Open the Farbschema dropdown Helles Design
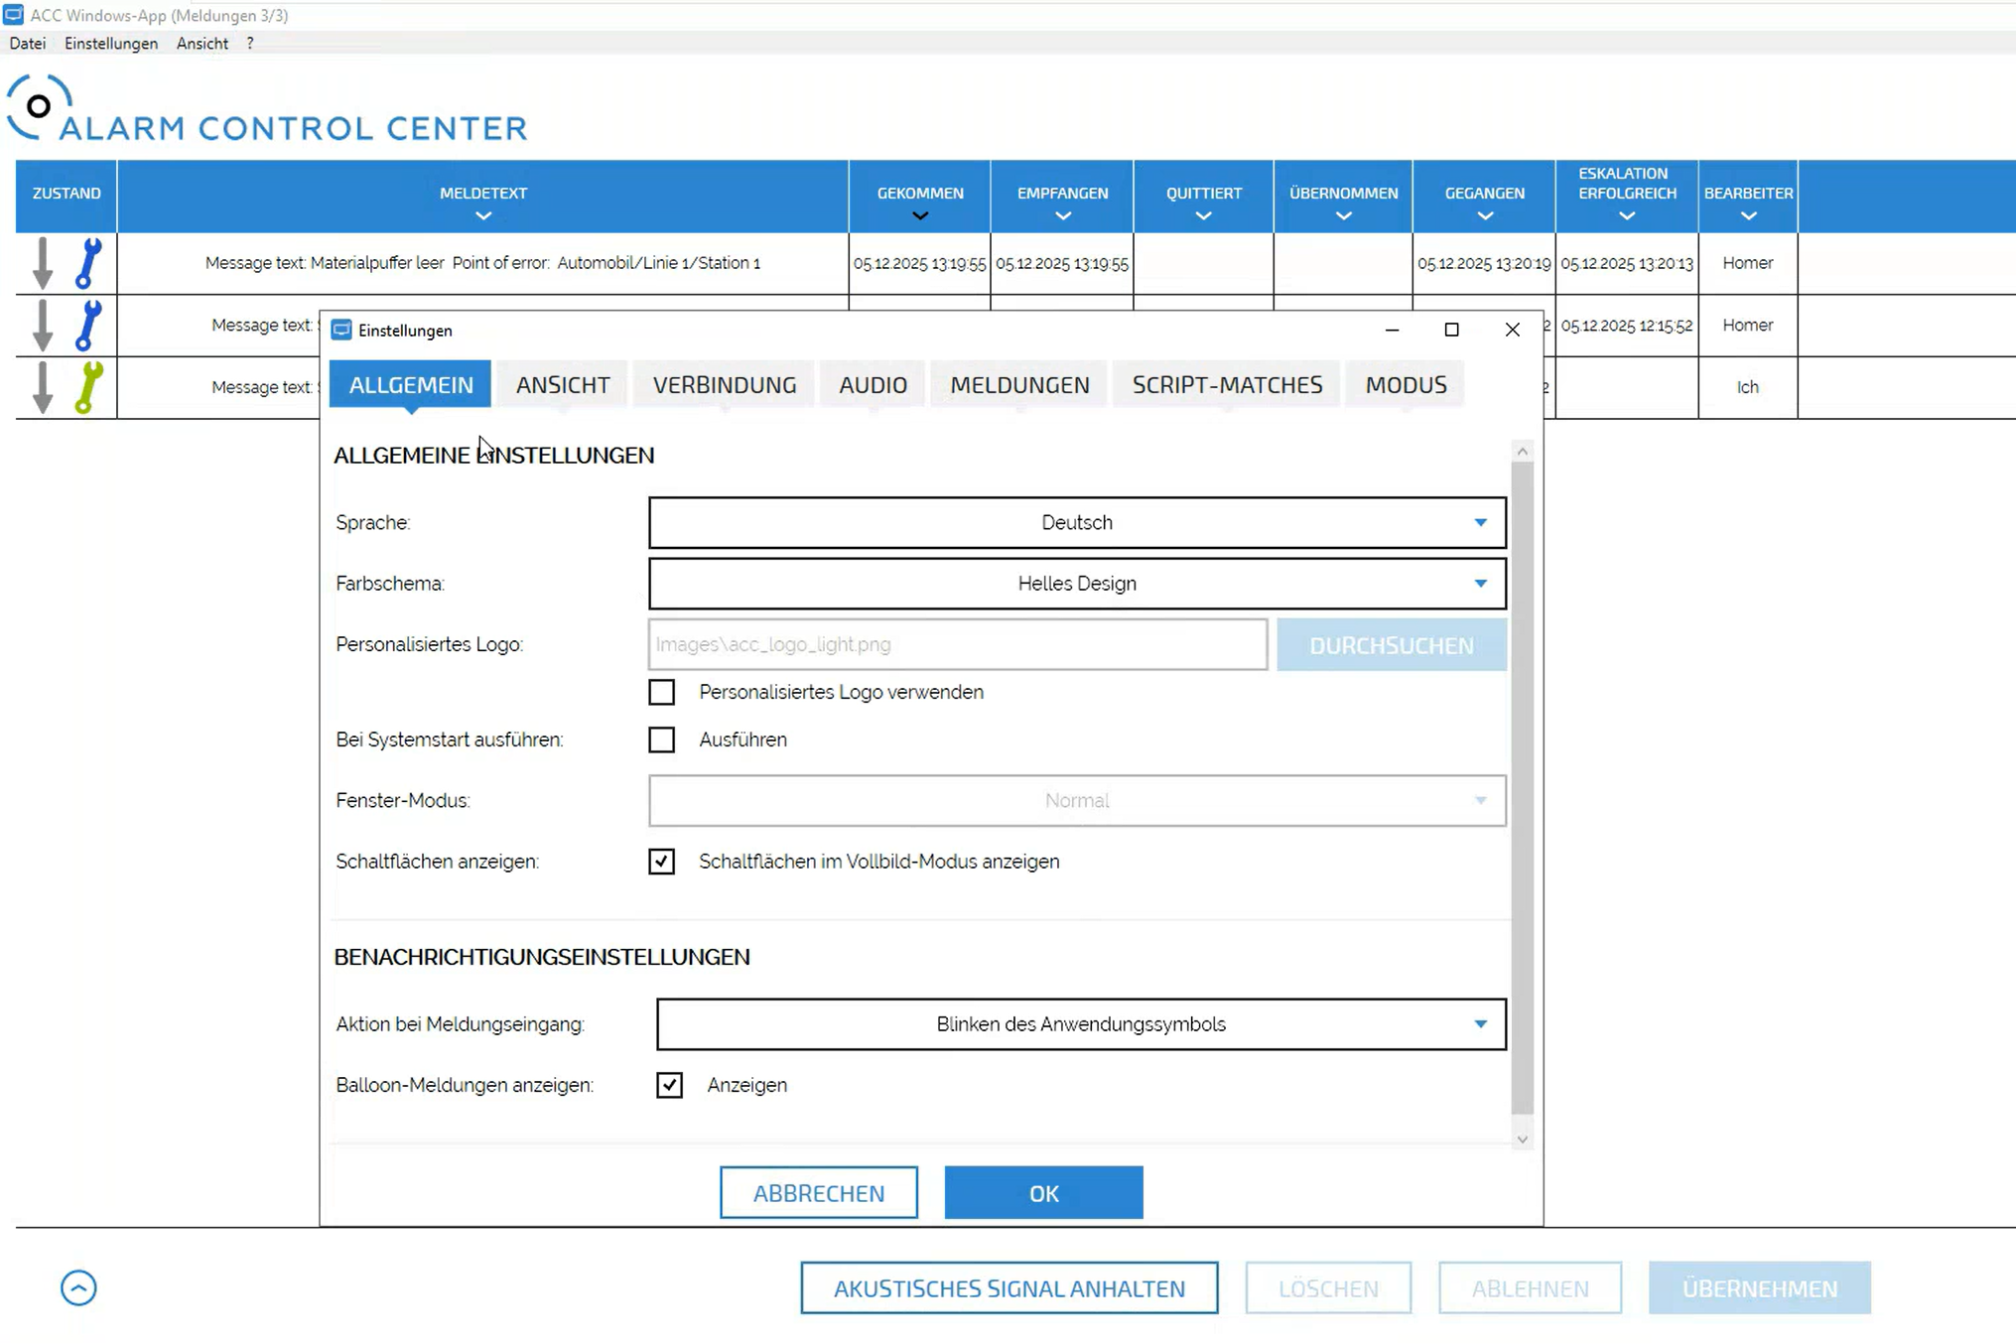Image resolution: width=2016 pixels, height=1344 pixels. click(x=1076, y=584)
